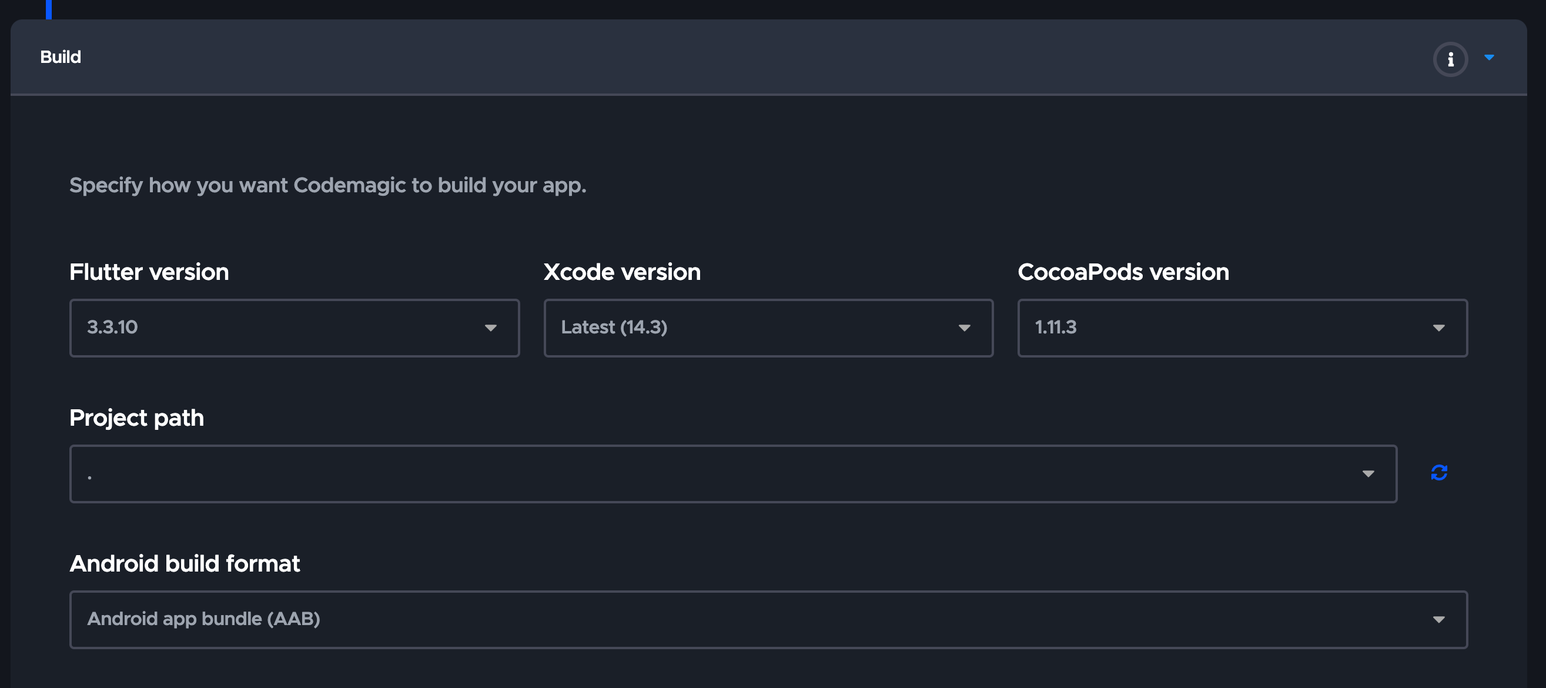Click the caret next to 1.11.3
1546x688 pixels.
1438,328
